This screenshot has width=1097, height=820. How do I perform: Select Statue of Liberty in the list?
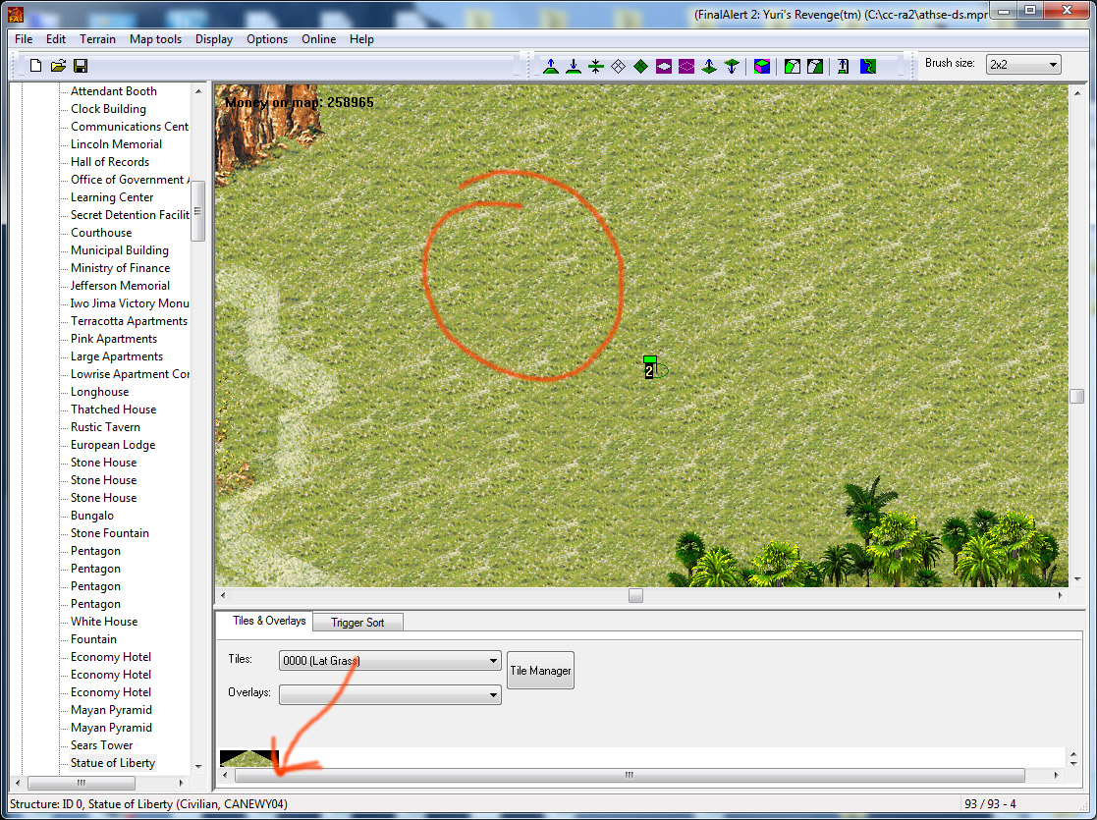(x=113, y=763)
